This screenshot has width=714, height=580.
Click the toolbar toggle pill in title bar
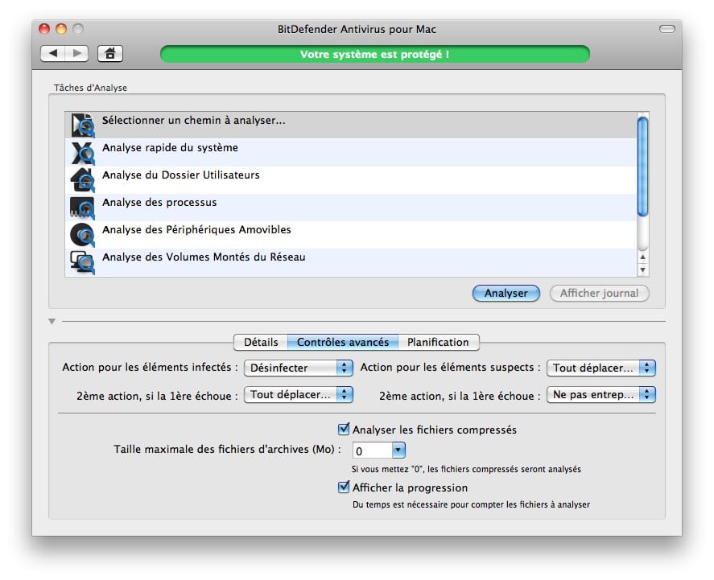point(667,29)
